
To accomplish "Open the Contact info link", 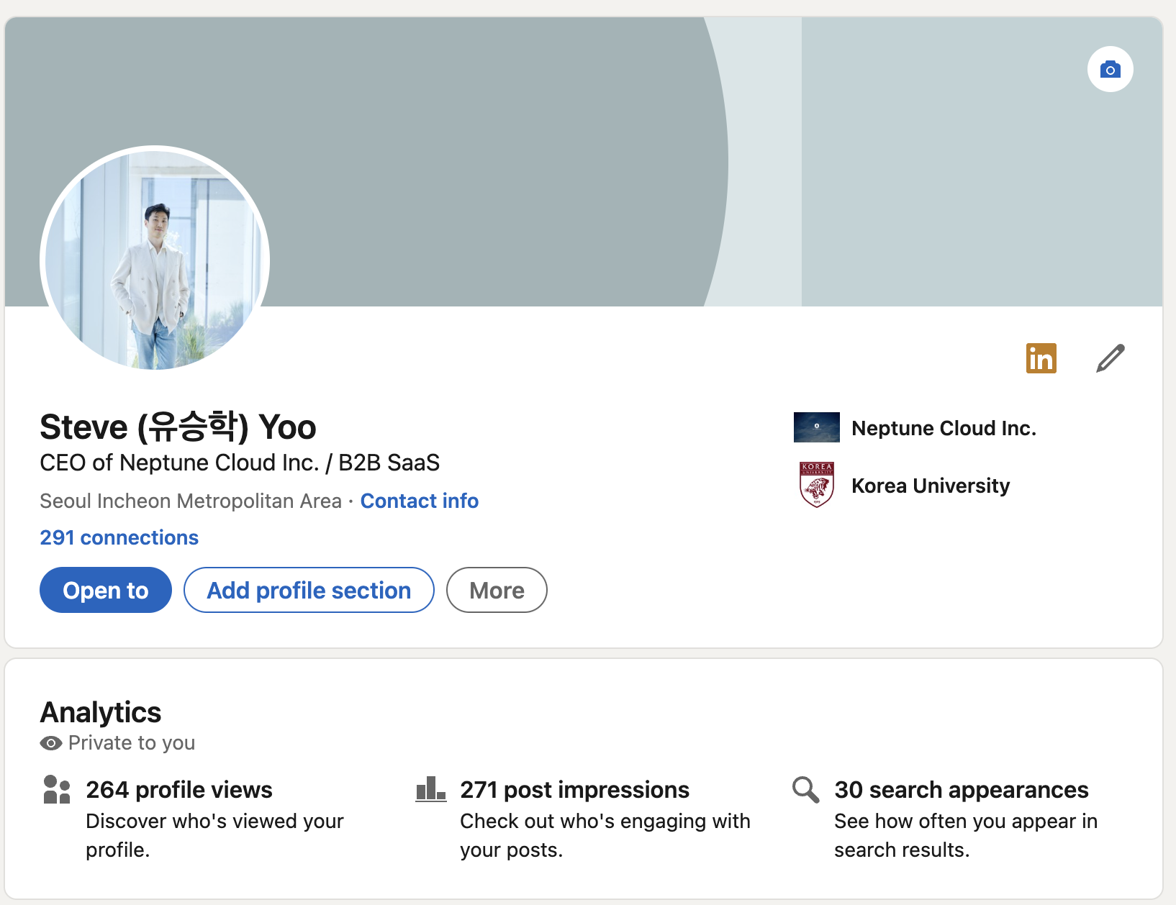I will point(420,501).
